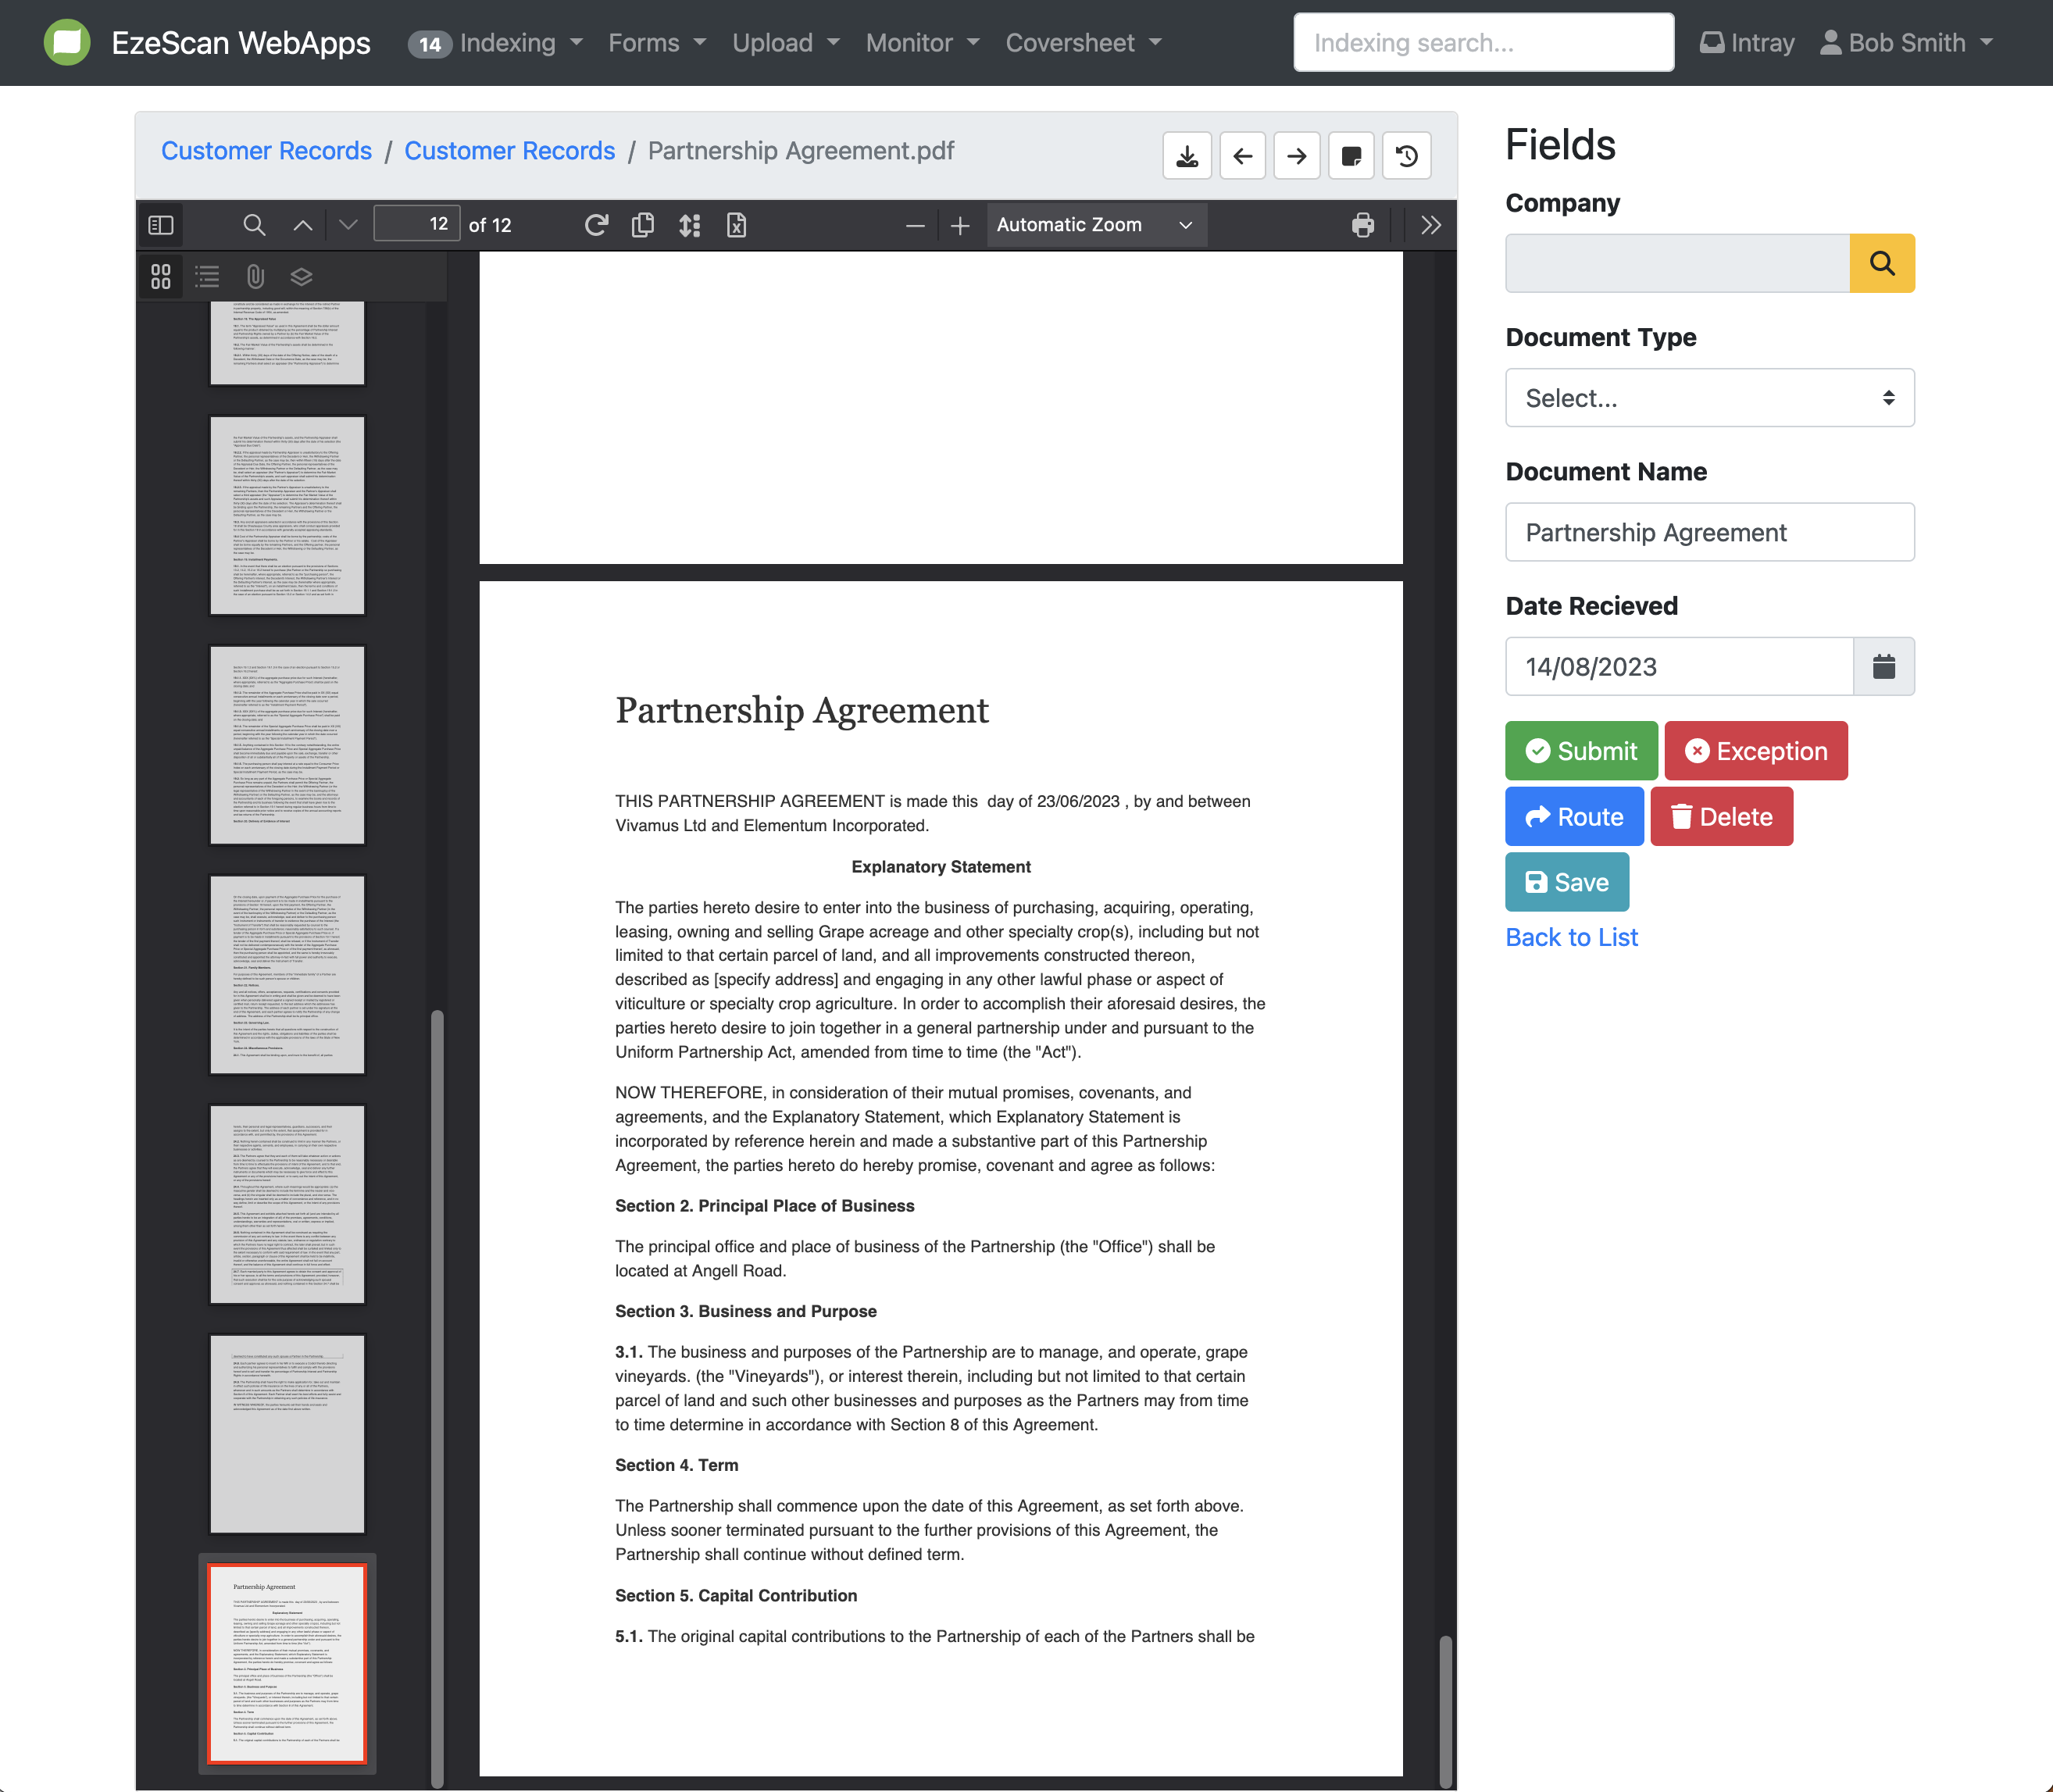This screenshot has height=1792, width=2053.
Task: Click the thumbnail sidebar scrollbar
Action: point(437,1400)
